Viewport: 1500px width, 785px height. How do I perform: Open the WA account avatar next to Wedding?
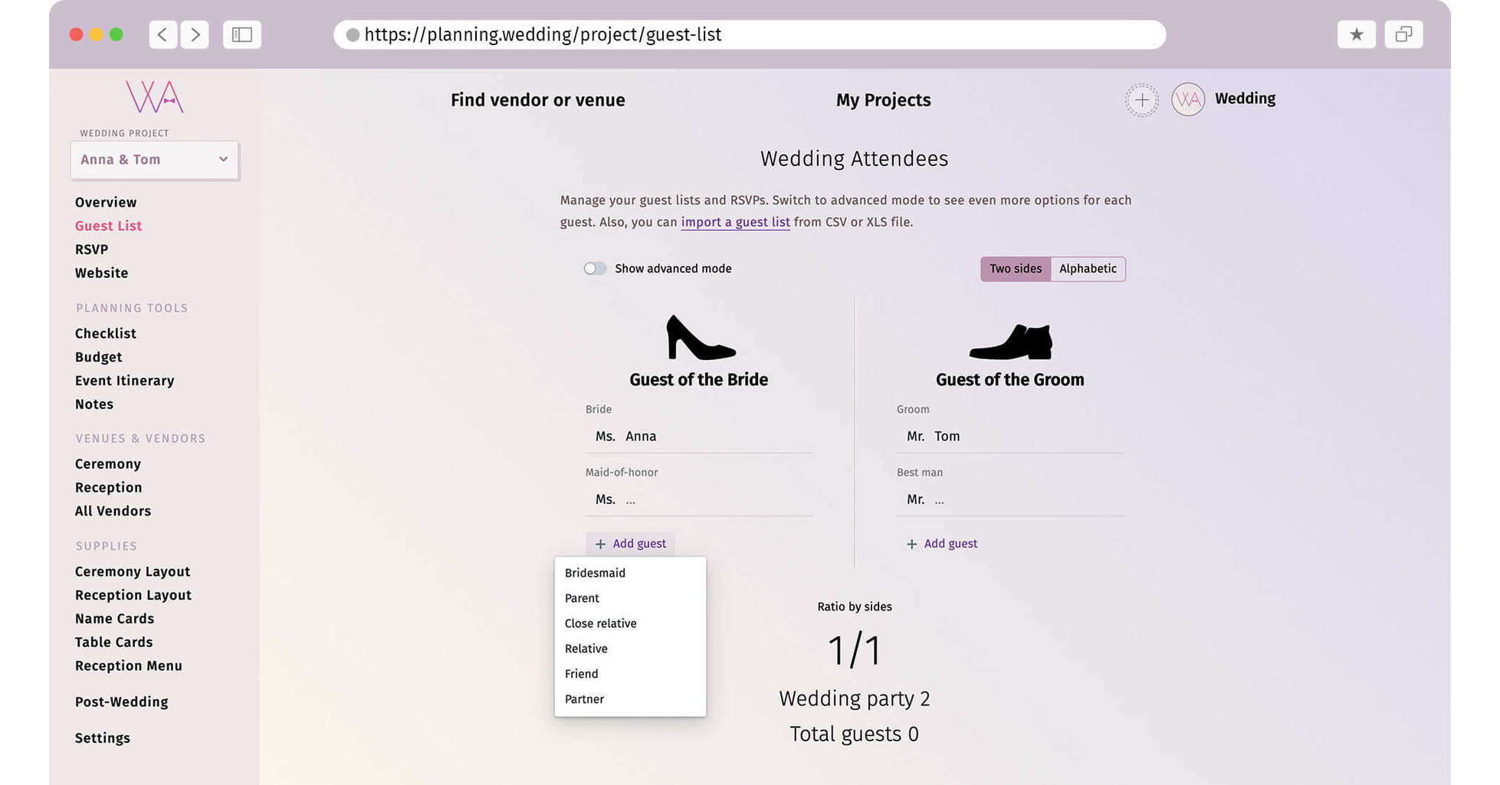tap(1187, 99)
